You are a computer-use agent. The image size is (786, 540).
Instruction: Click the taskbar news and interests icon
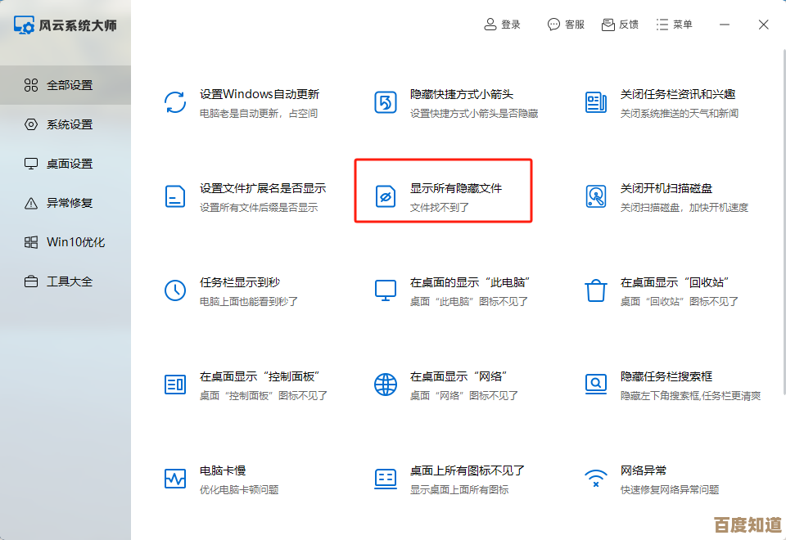click(596, 102)
